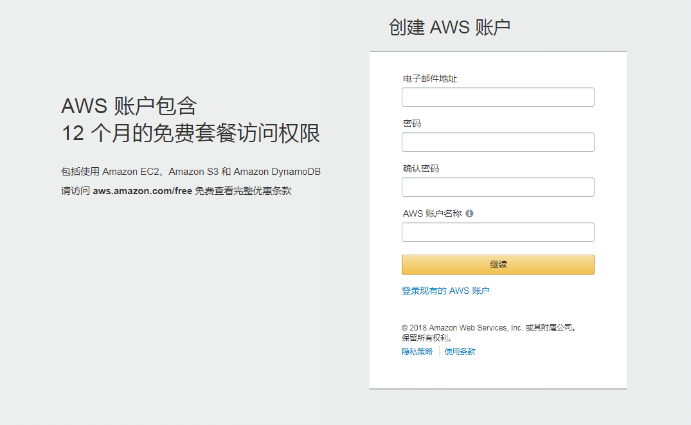Click the 电子邮件地址 field label
This screenshot has width=691, height=425.
[x=429, y=78]
